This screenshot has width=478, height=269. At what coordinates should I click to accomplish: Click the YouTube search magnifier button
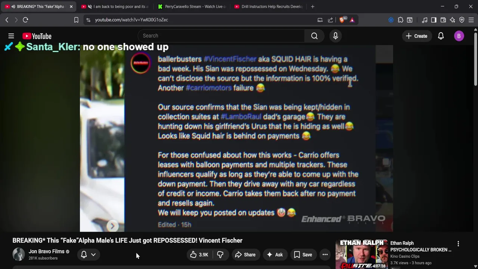coord(314,36)
